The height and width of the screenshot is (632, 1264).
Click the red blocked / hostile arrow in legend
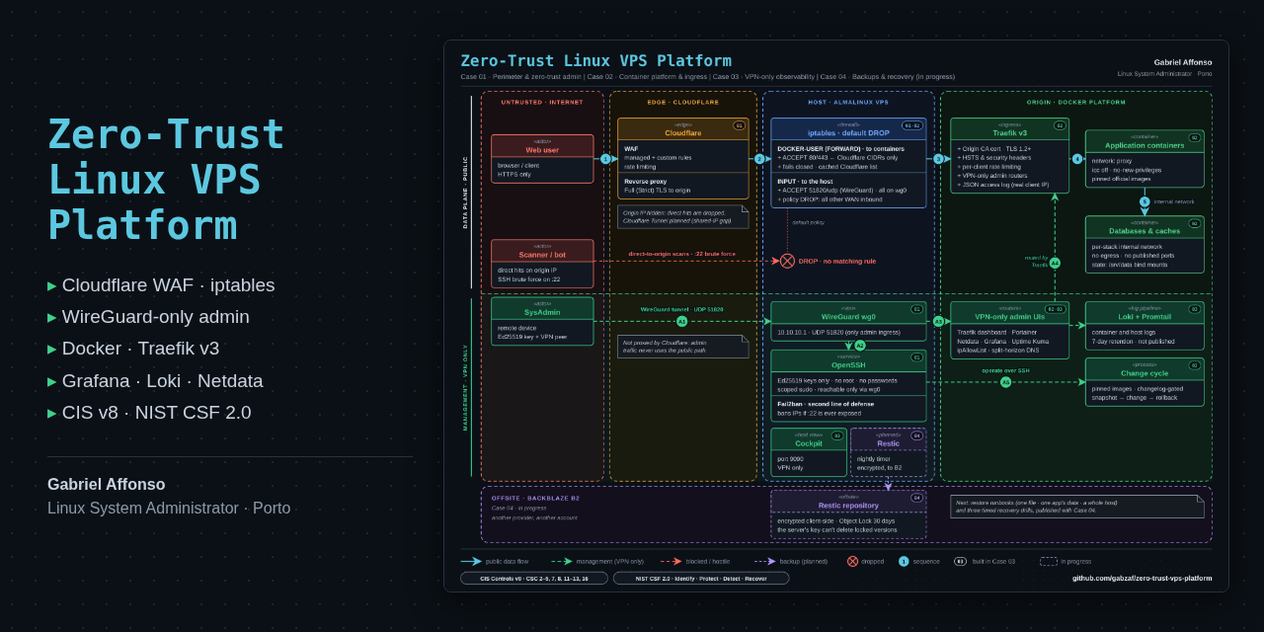point(671,561)
